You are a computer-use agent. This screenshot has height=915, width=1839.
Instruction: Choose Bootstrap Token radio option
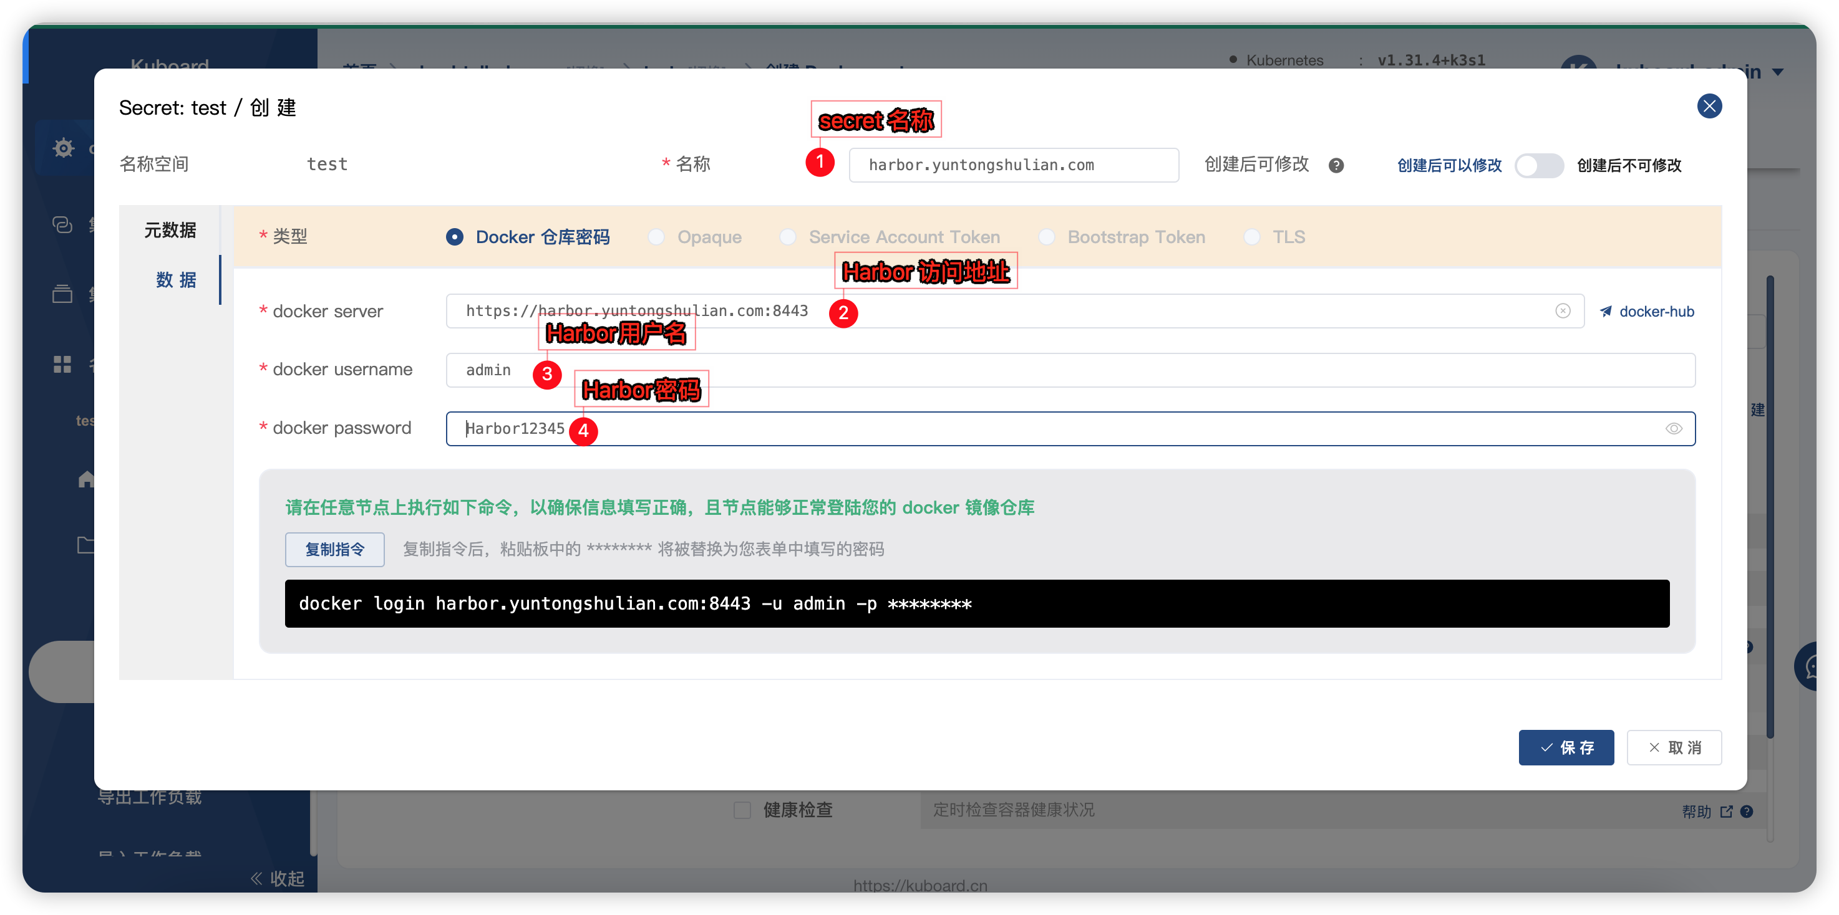click(x=1047, y=237)
